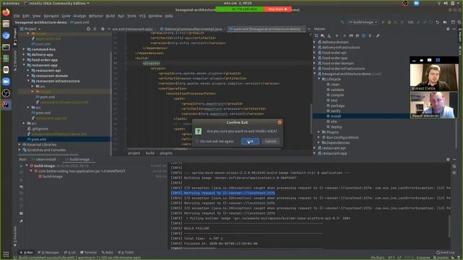The width and height of the screenshot is (463, 260).
Task: Click Stop Share in the Zoom bar
Action: coord(277,9)
